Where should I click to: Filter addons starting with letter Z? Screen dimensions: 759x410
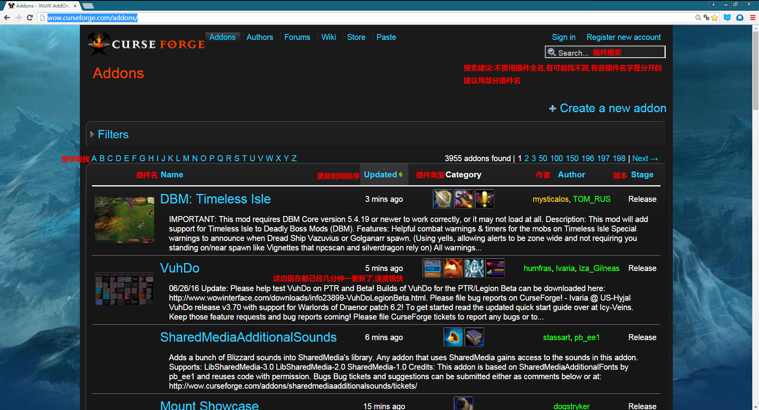[294, 158]
